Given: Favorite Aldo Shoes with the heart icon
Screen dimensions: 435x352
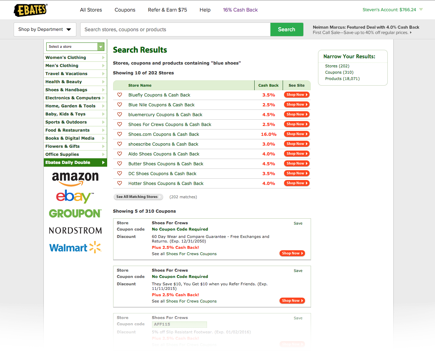Looking at the screenshot, I should click(119, 154).
